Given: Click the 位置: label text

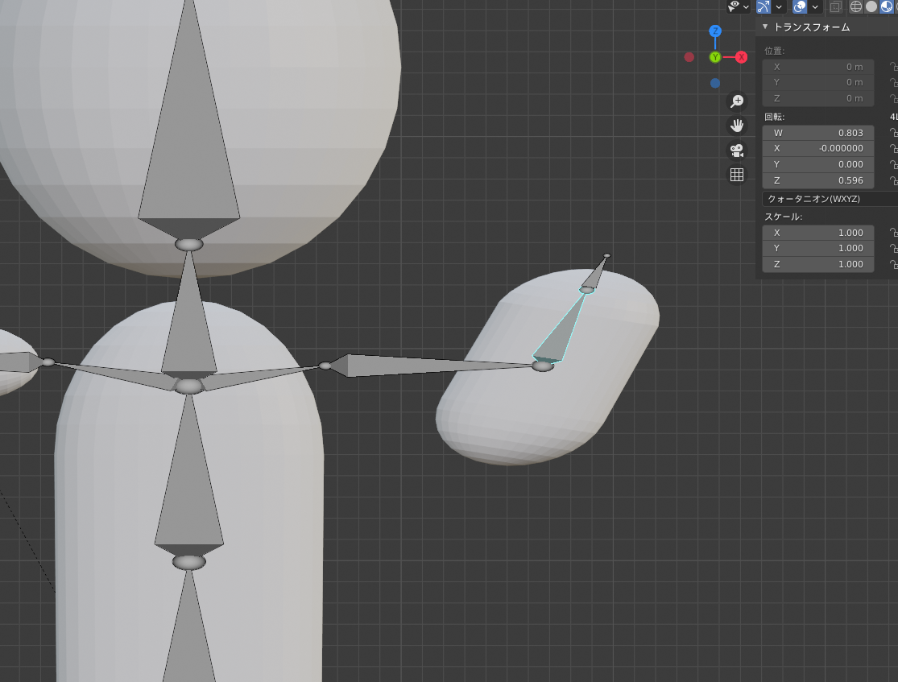Looking at the screenshot, I should pyautogui.click(x=774, y=51).
